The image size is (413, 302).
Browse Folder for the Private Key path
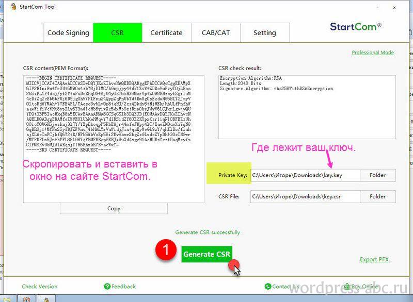(x=378, y=175)
